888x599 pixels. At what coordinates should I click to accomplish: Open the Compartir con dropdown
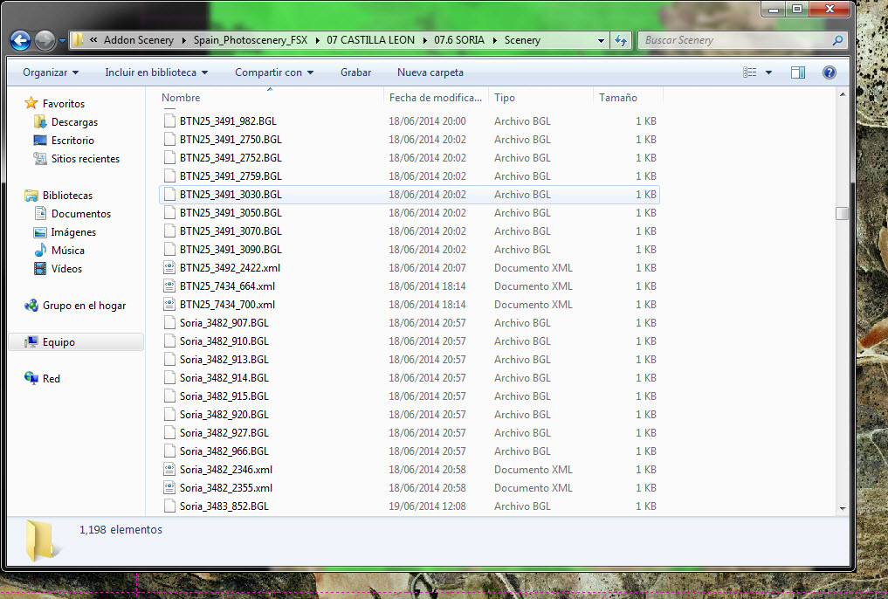click(x=274, y=72)
